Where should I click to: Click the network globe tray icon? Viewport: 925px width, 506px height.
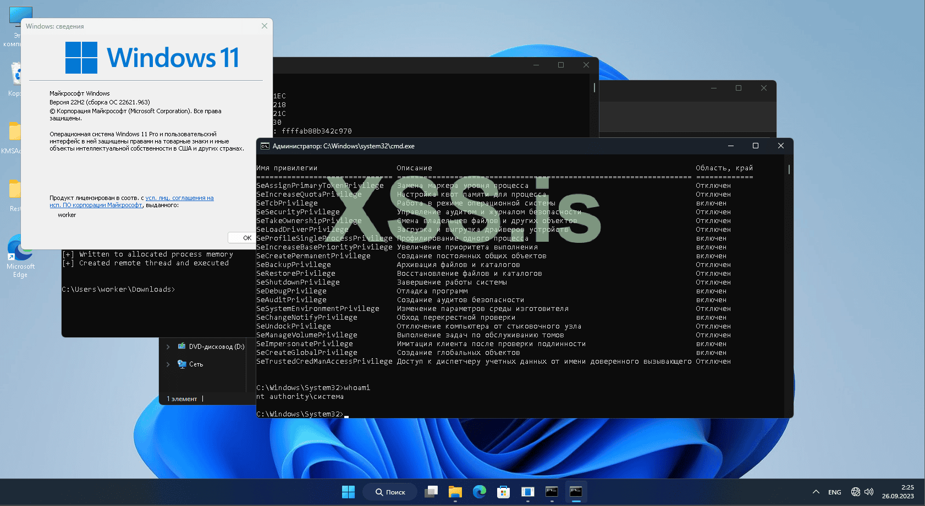(855, 492)
